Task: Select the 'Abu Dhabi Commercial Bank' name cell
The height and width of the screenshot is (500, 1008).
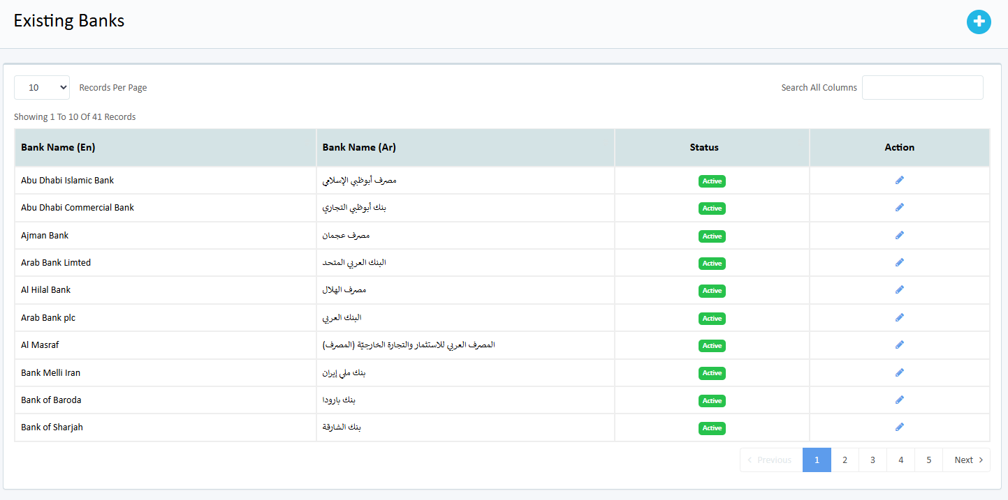Action: [166, 208]
